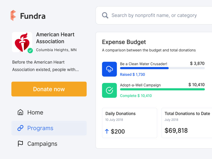Click the Daily Donations up arrow
The image size is (212, 159).
click(x=107, y=131)
